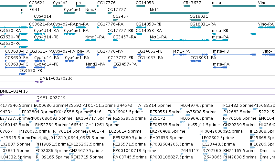Screen dimensions: 275x162
Task: Select the Mct1-RA transcript glyph
Action: [x=180, y=40]
